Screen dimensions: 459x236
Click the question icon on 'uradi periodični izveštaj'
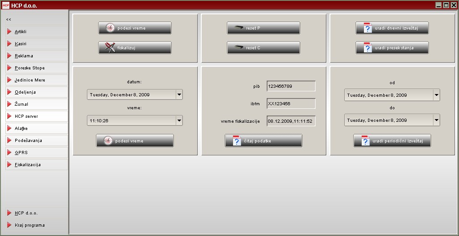[365, 141]
